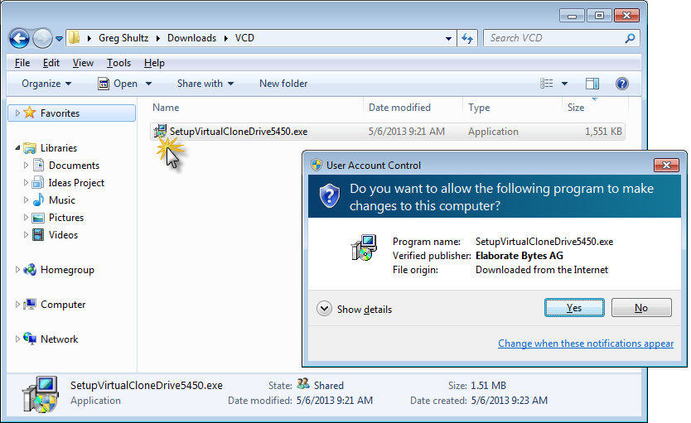This screenshot has height=423, width=691.
Task: Select Downloads in the address path
Action: coord(191,38)
